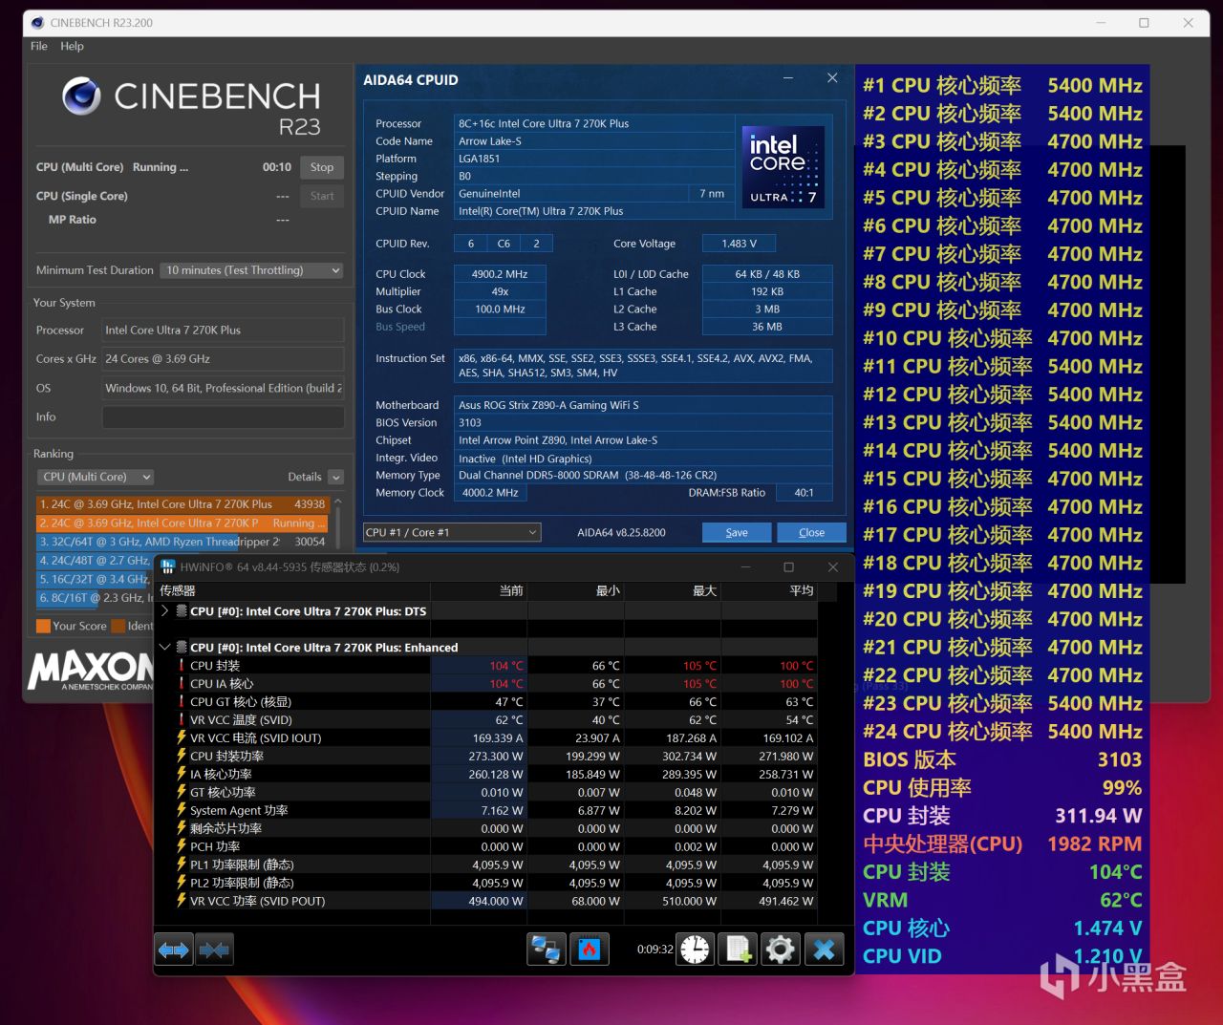Screen dimensions: 1223x1025
Task: Click the thermometer icon beside CPU IA 核心
Action: tap(182, 683)
